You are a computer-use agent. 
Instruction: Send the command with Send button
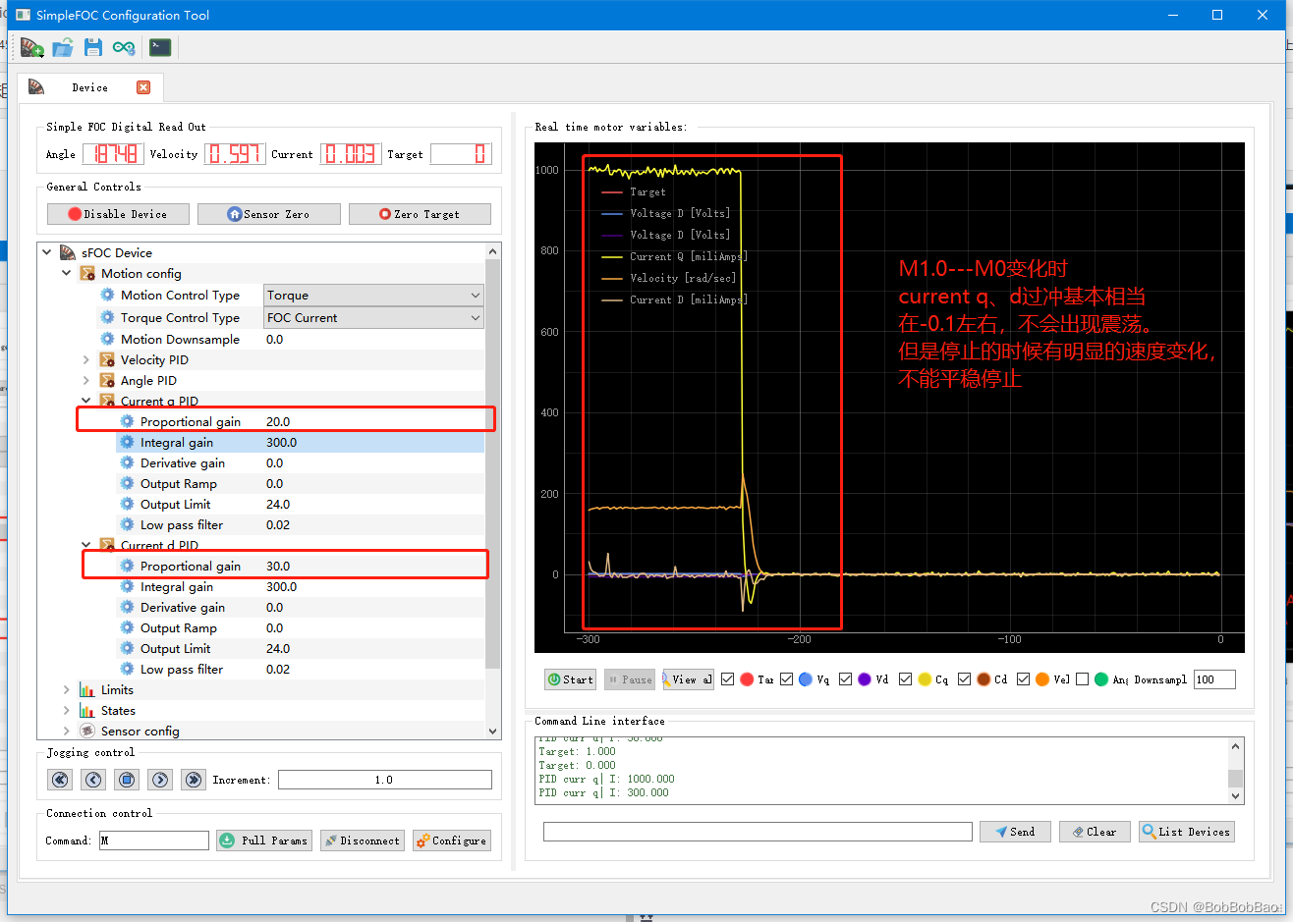click(1015, 832)
